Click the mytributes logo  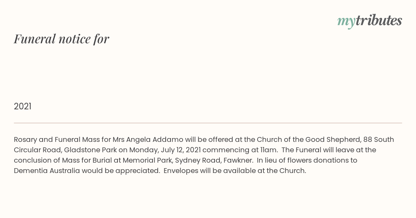(370, 21)
